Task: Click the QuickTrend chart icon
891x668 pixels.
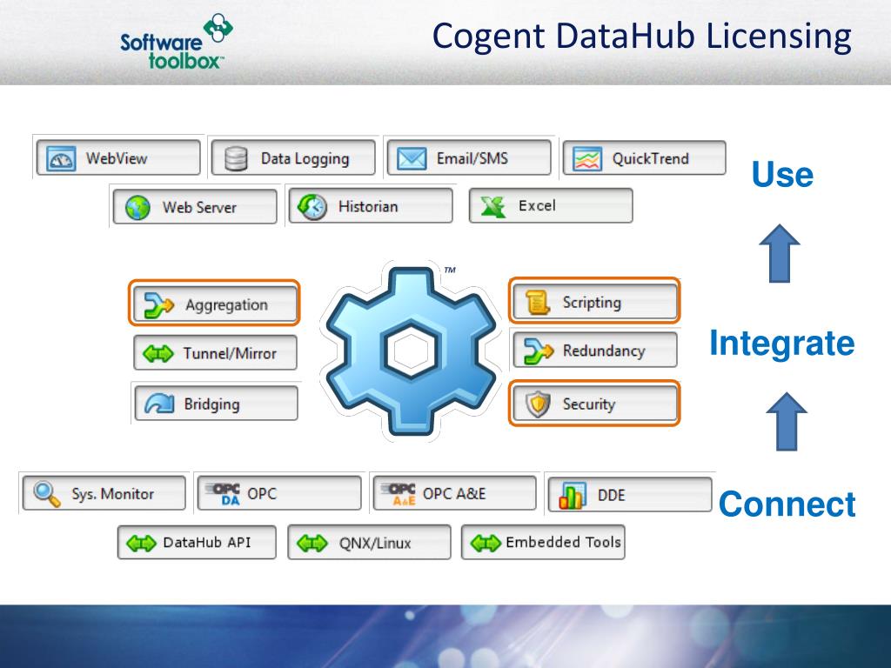Action: click(x=587, y=159)
